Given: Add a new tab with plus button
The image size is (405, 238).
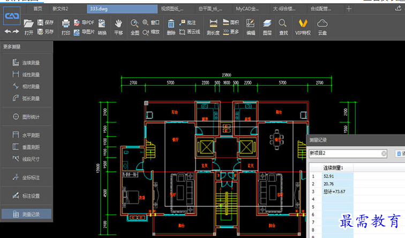Looking at the screenshot, I should tap(349, 9).
